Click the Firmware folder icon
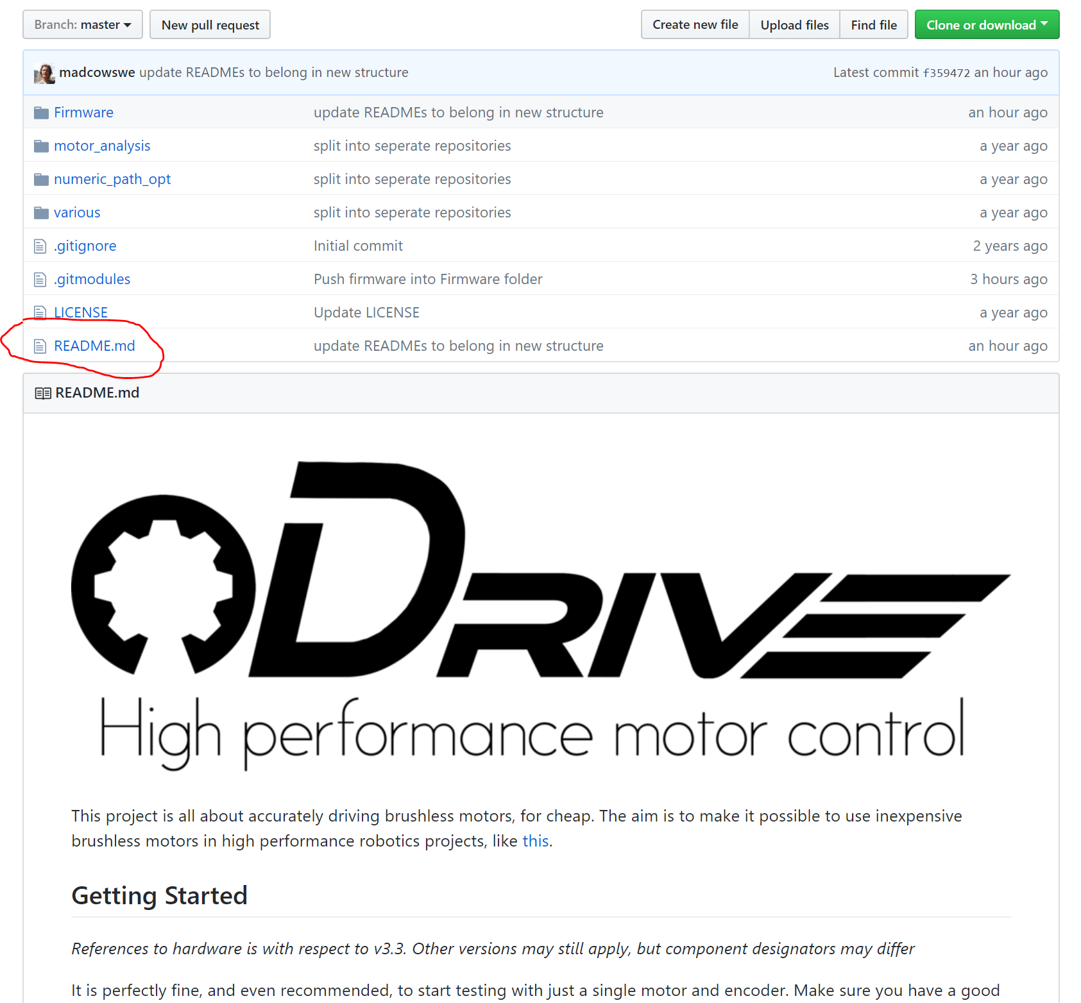The image size is (1081, 1003). coord(41,113)
